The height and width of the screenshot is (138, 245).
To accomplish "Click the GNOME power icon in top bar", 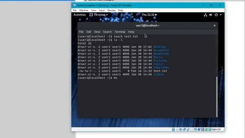I will [x=216, y=15].
